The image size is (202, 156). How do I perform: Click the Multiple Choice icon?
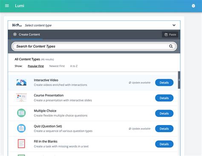[x=21, y=113]
